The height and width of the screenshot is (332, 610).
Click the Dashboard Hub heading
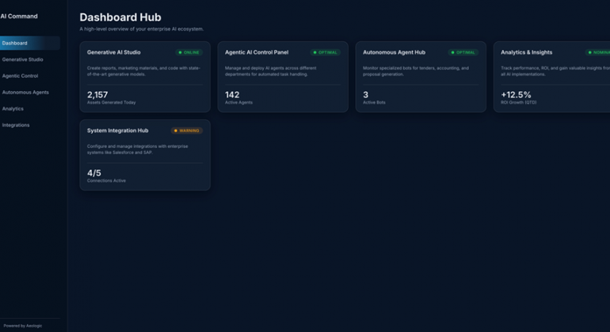120,17
